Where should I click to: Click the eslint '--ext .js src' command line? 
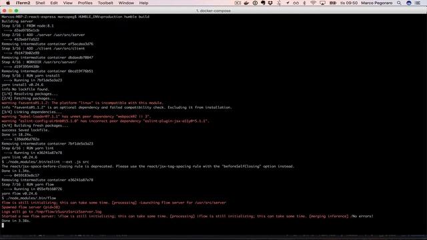45,162
